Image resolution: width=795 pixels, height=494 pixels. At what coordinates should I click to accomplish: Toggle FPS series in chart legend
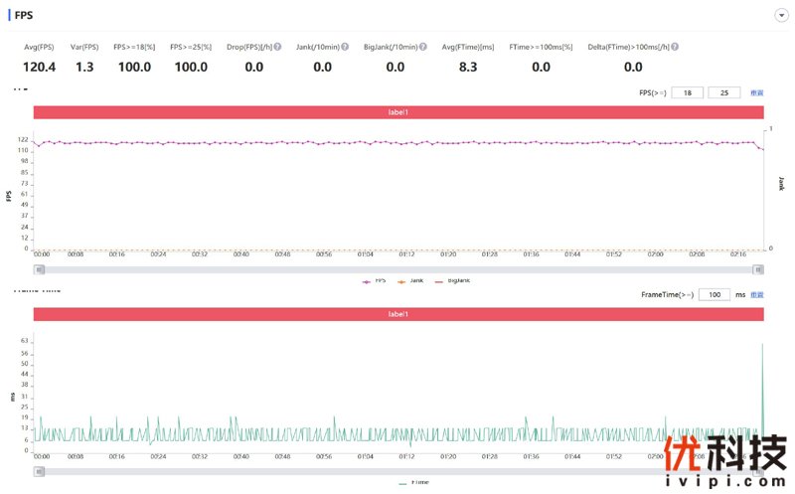pyautogui.click(x=375, y=280)
